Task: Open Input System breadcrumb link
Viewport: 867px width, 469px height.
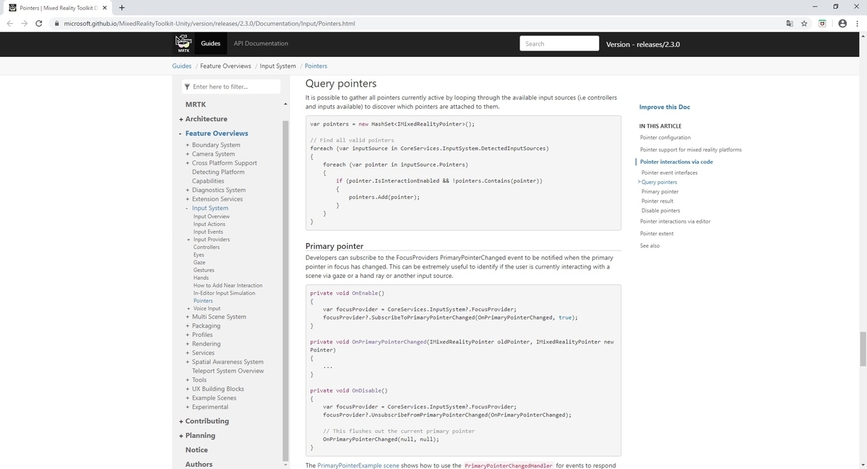Action: click(277, 66)
